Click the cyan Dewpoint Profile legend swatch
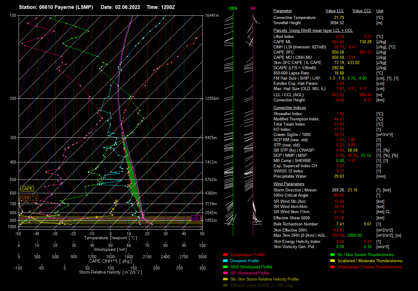Screen dimensions: 418x291 226,261
